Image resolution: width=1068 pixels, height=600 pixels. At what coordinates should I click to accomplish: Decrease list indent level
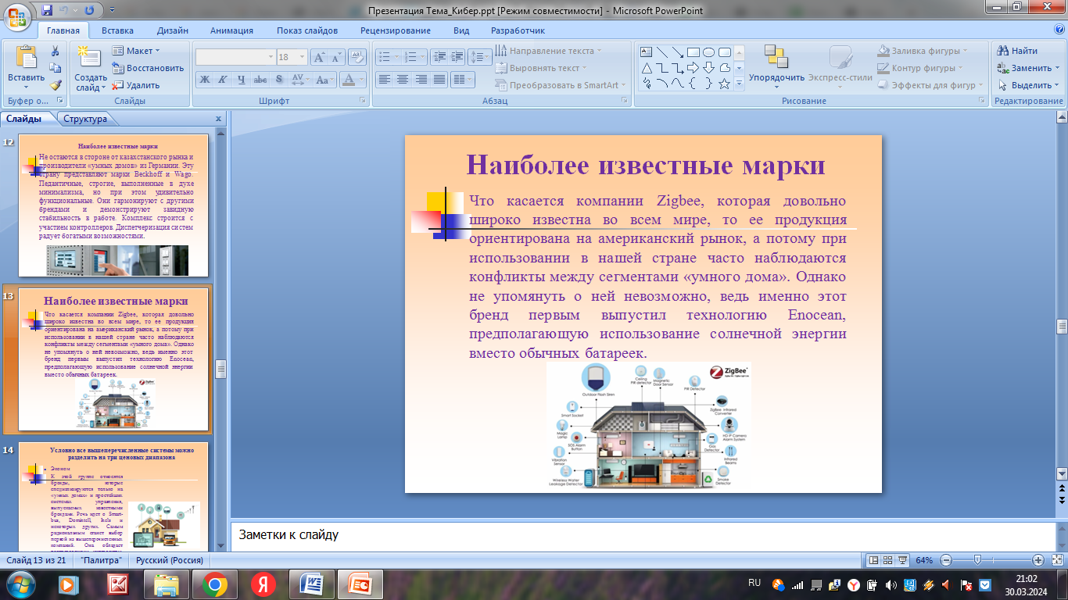439,57
